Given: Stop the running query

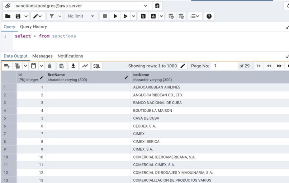Looking at the screenshot, I should coord(105,16).
